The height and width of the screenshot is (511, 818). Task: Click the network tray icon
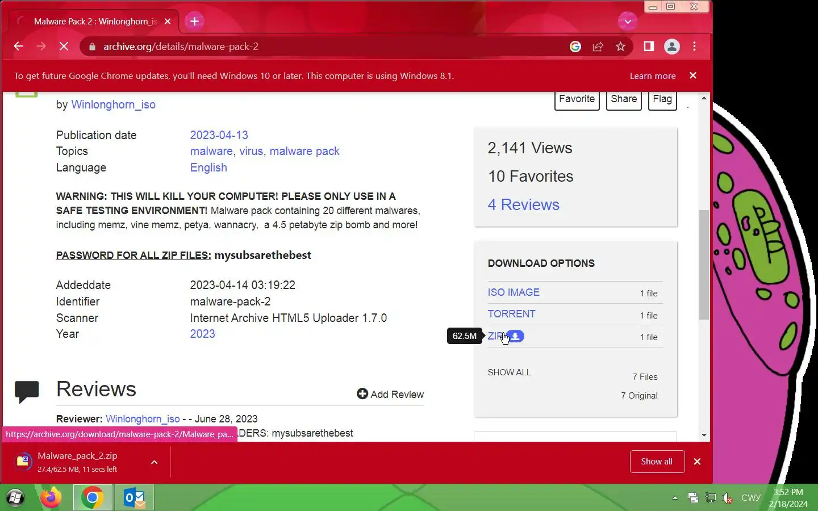pos(710,498)
